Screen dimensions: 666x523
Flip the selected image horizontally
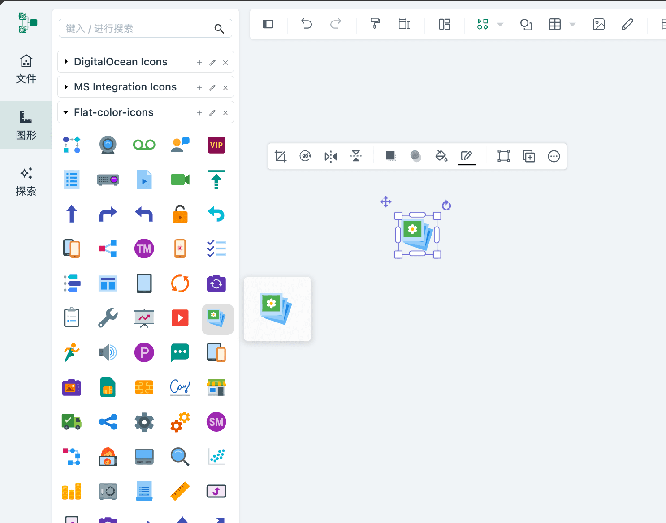coord(331,156)
